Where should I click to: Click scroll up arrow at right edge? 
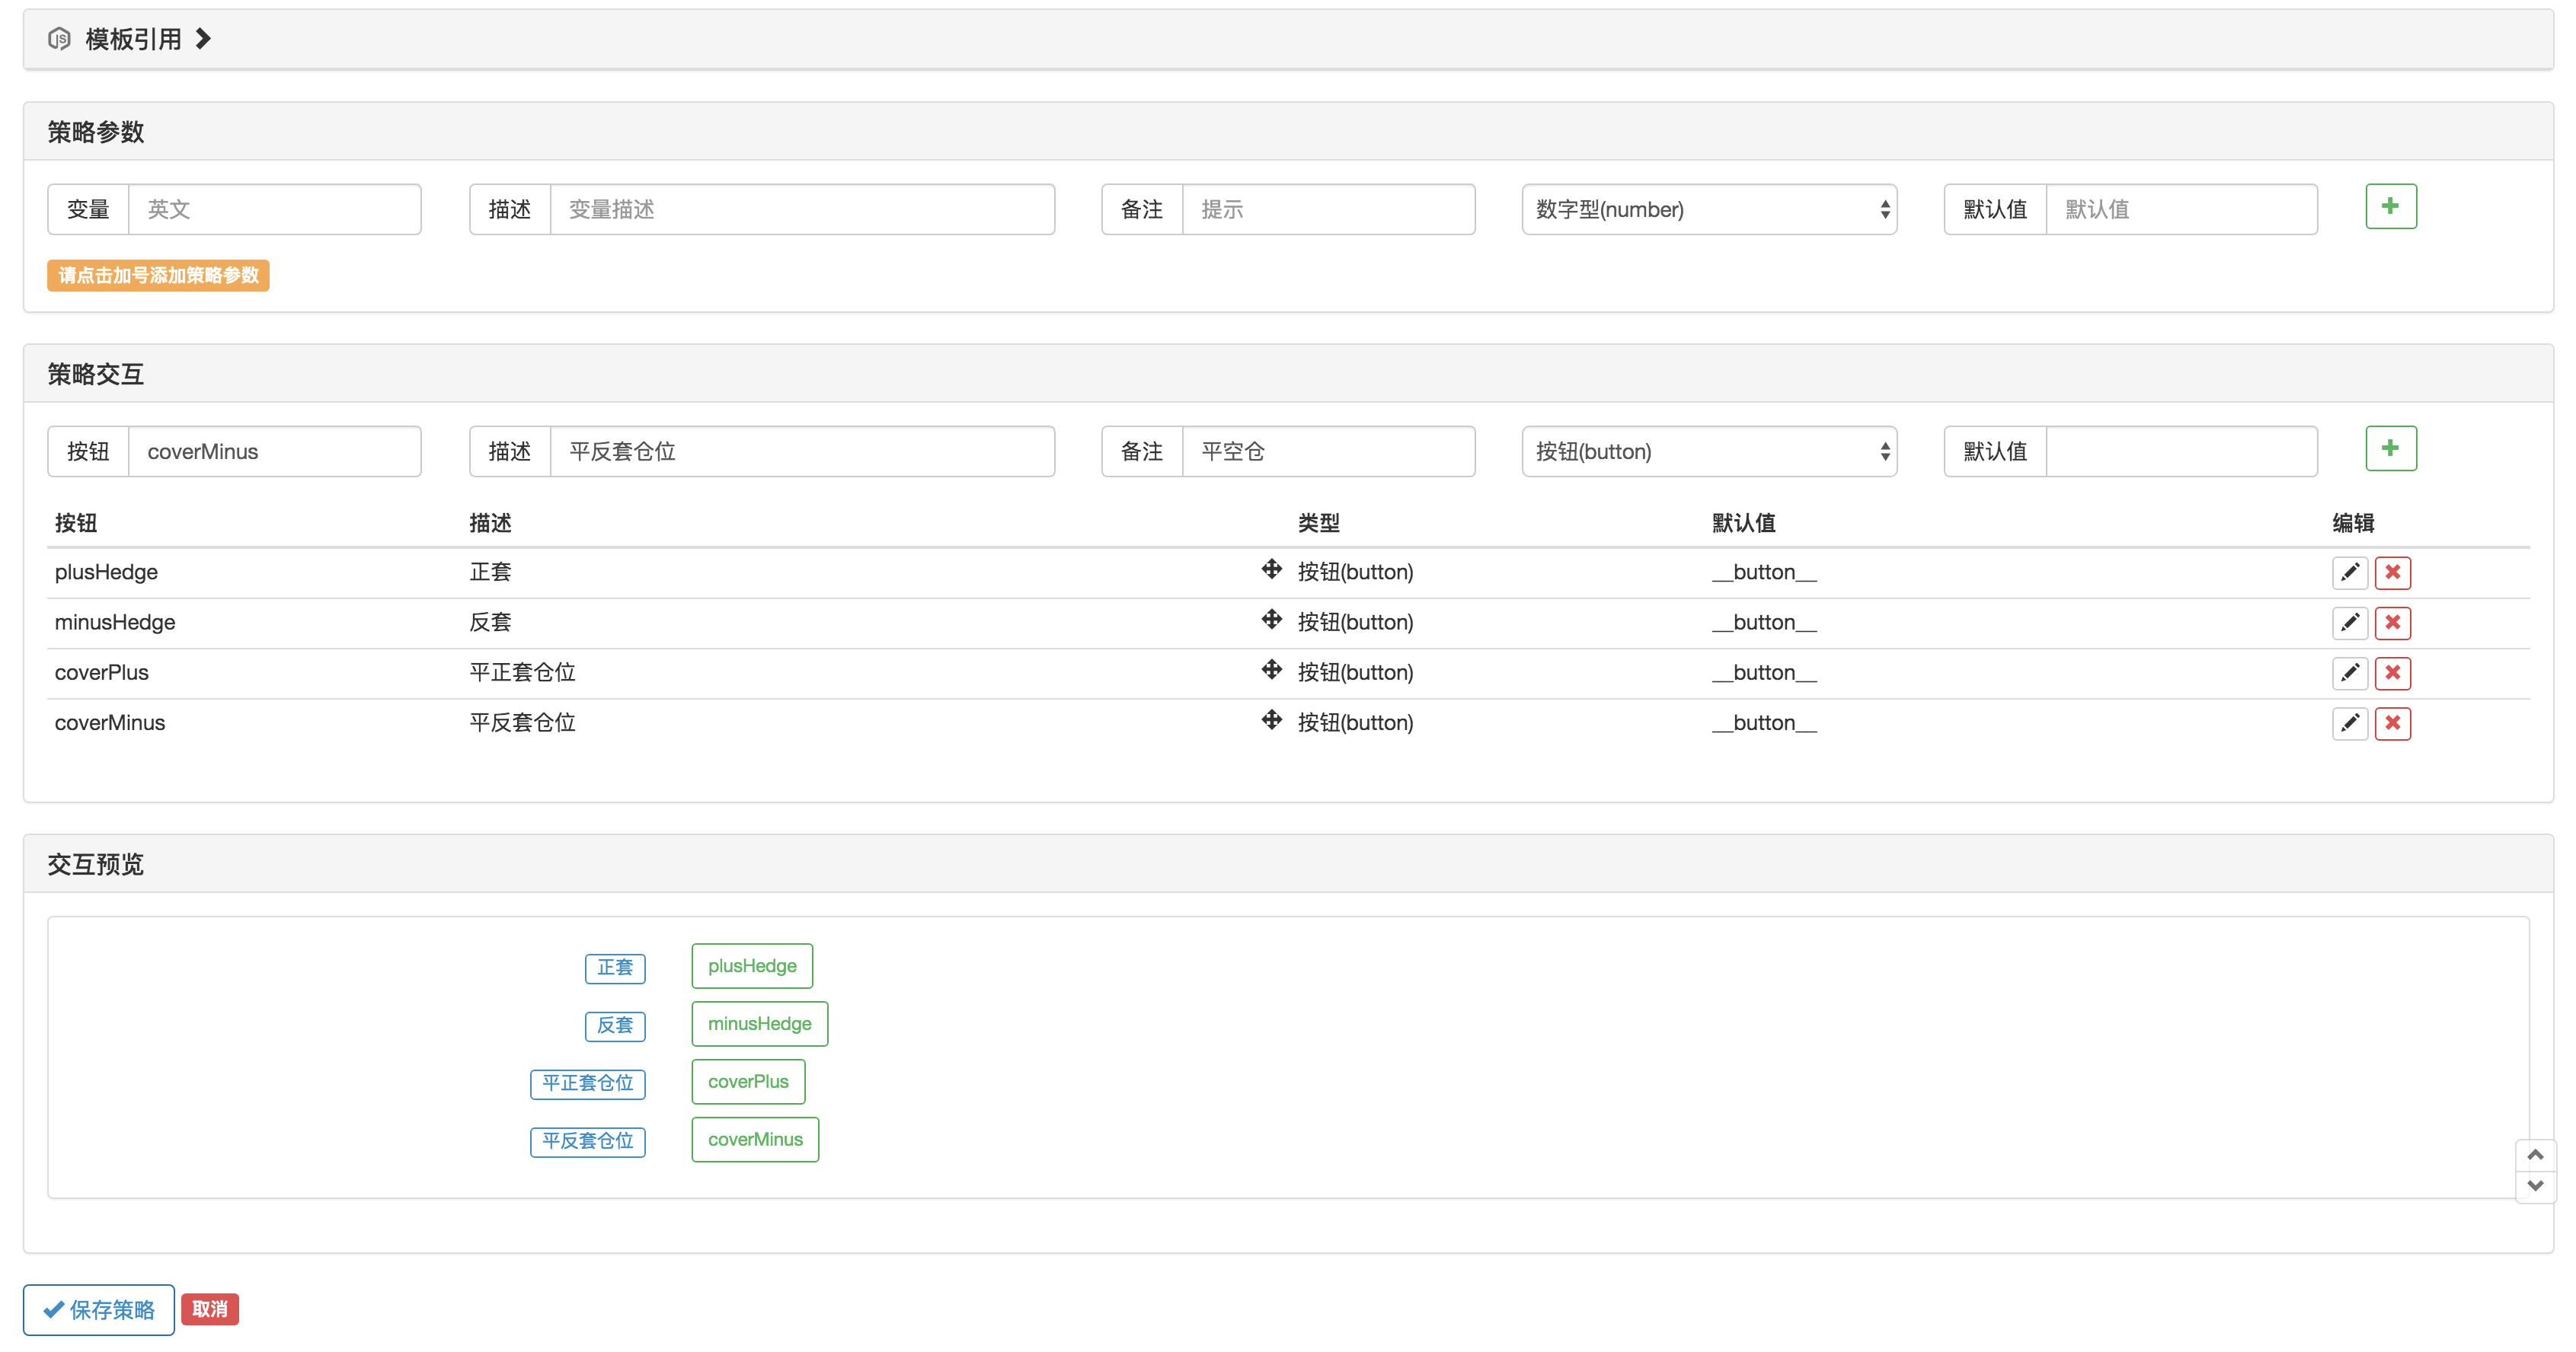[x=2534, y=1154]
